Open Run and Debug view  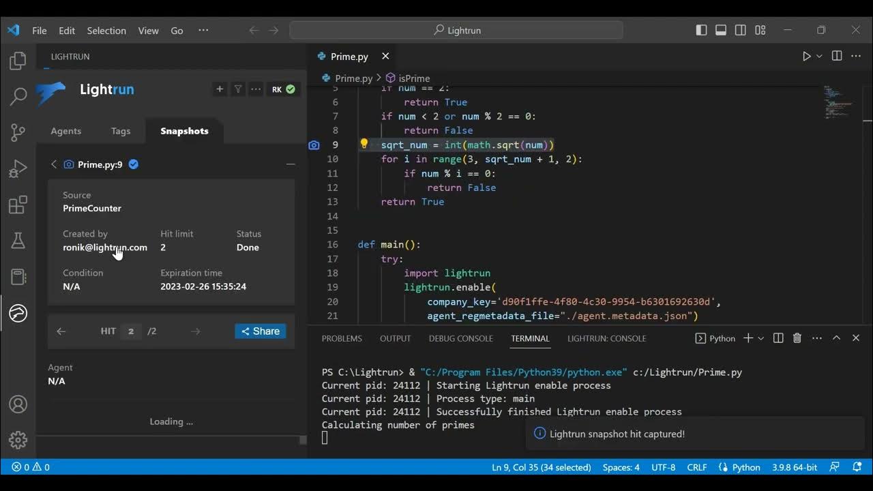pos(18,168)
